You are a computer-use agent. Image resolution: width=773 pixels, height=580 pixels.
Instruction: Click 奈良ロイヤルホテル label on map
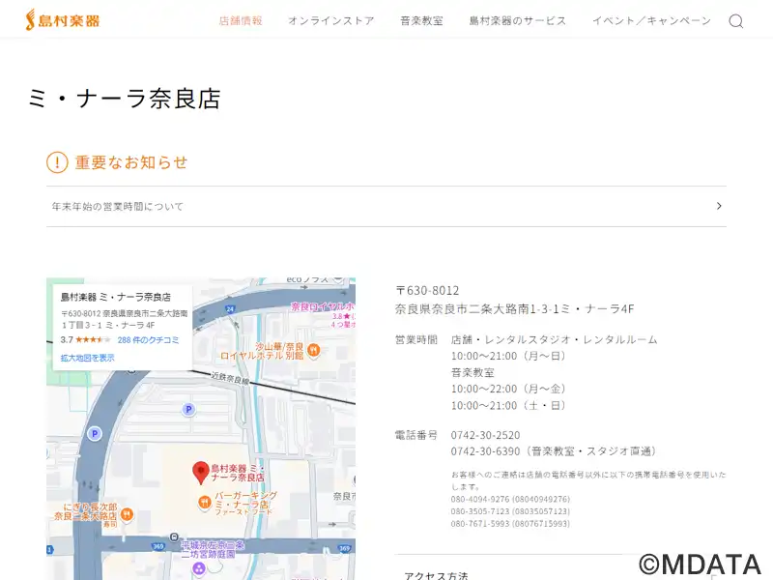point(323,306)
